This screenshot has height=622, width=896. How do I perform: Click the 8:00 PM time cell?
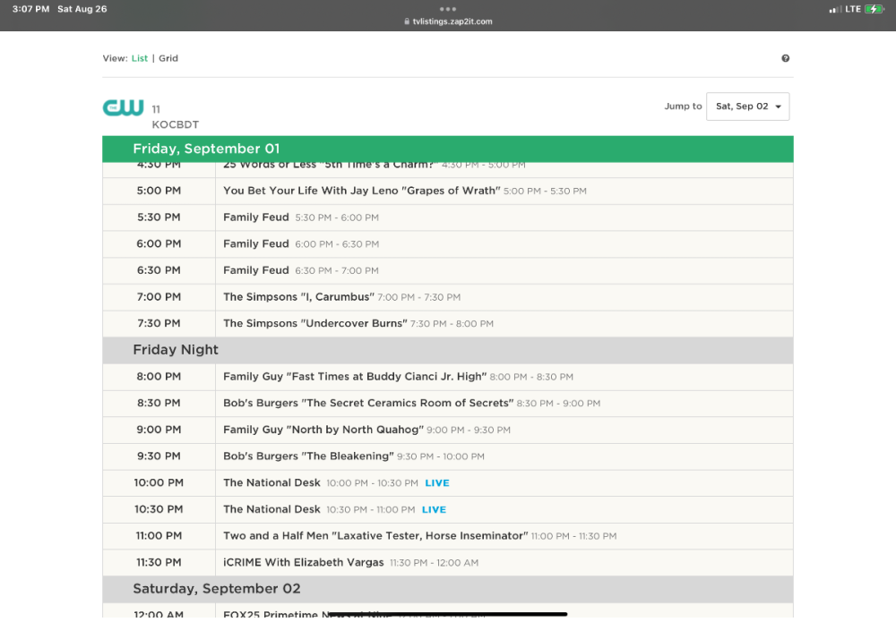159,377
